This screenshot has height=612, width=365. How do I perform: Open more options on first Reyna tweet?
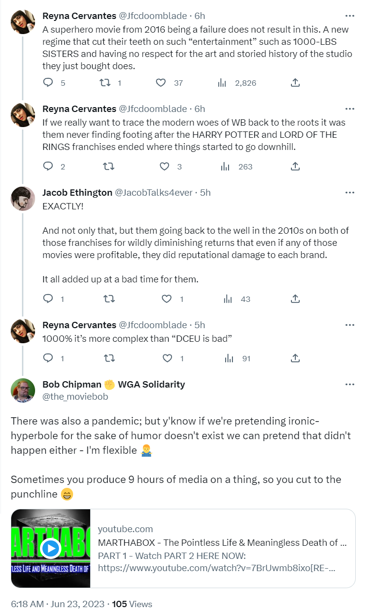pos(350,16)
